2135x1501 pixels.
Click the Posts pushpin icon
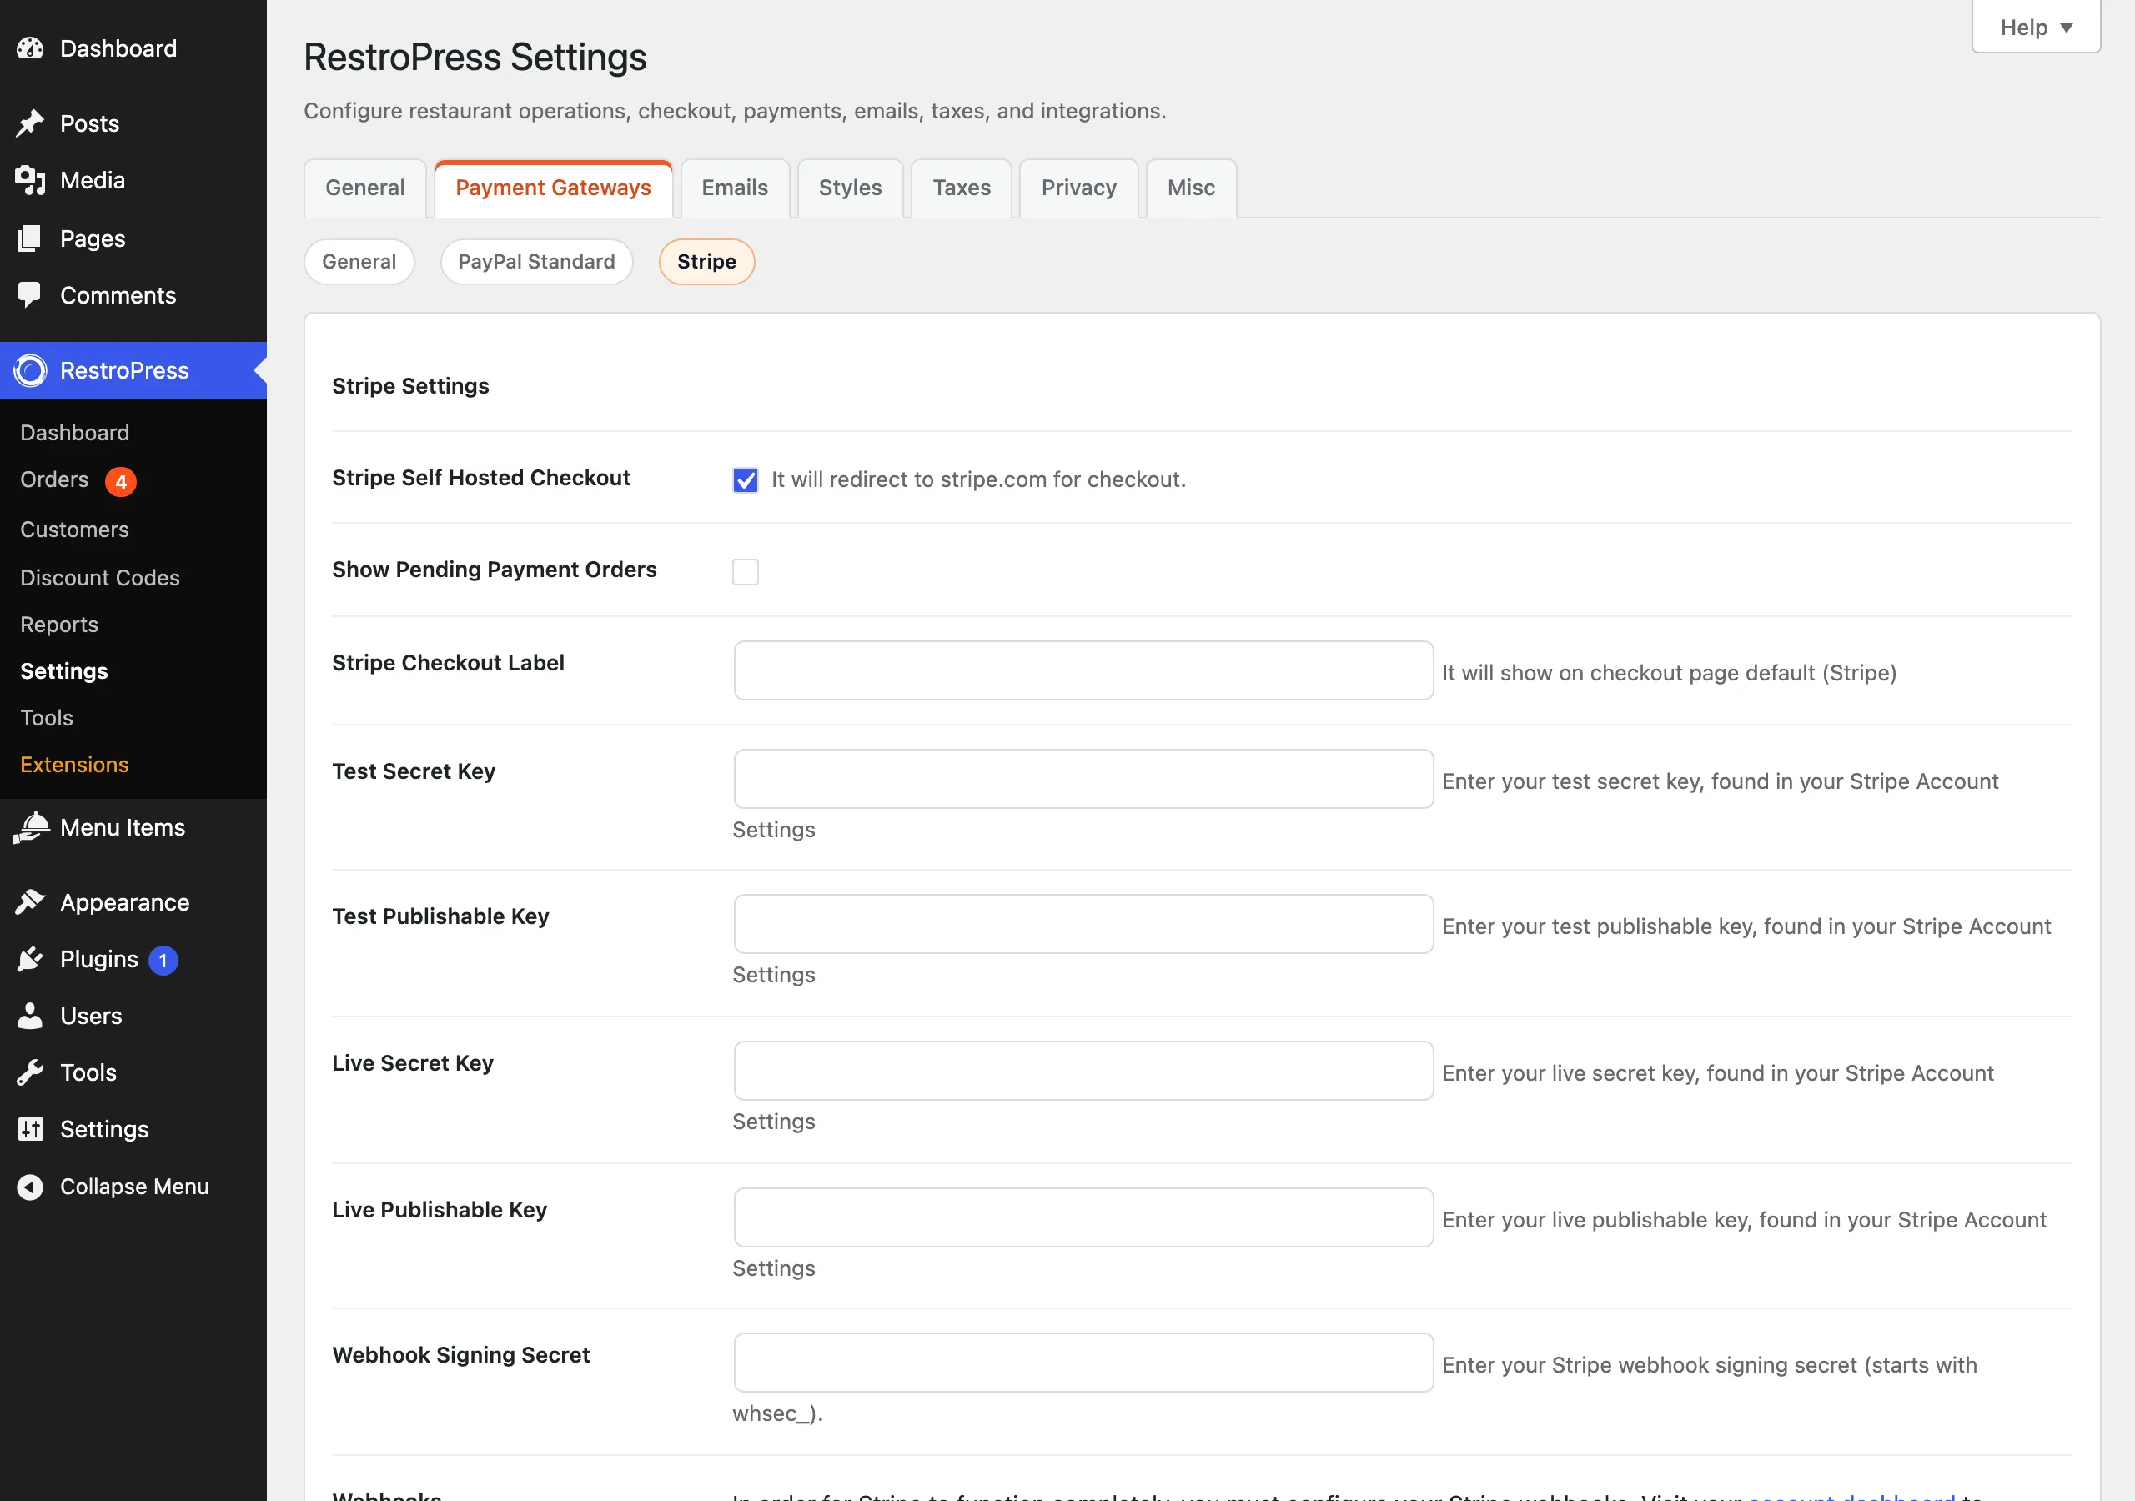pos(30,123)
